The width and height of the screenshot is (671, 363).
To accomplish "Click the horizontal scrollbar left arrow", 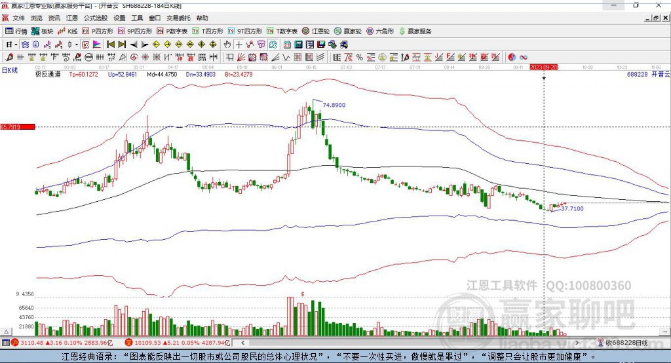I will coord(242,343).
